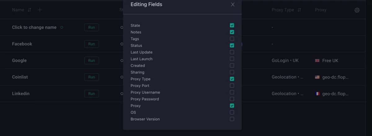372x136 pixels.
Task: Enable the Tags field checkbox
Action: [232, 39]
